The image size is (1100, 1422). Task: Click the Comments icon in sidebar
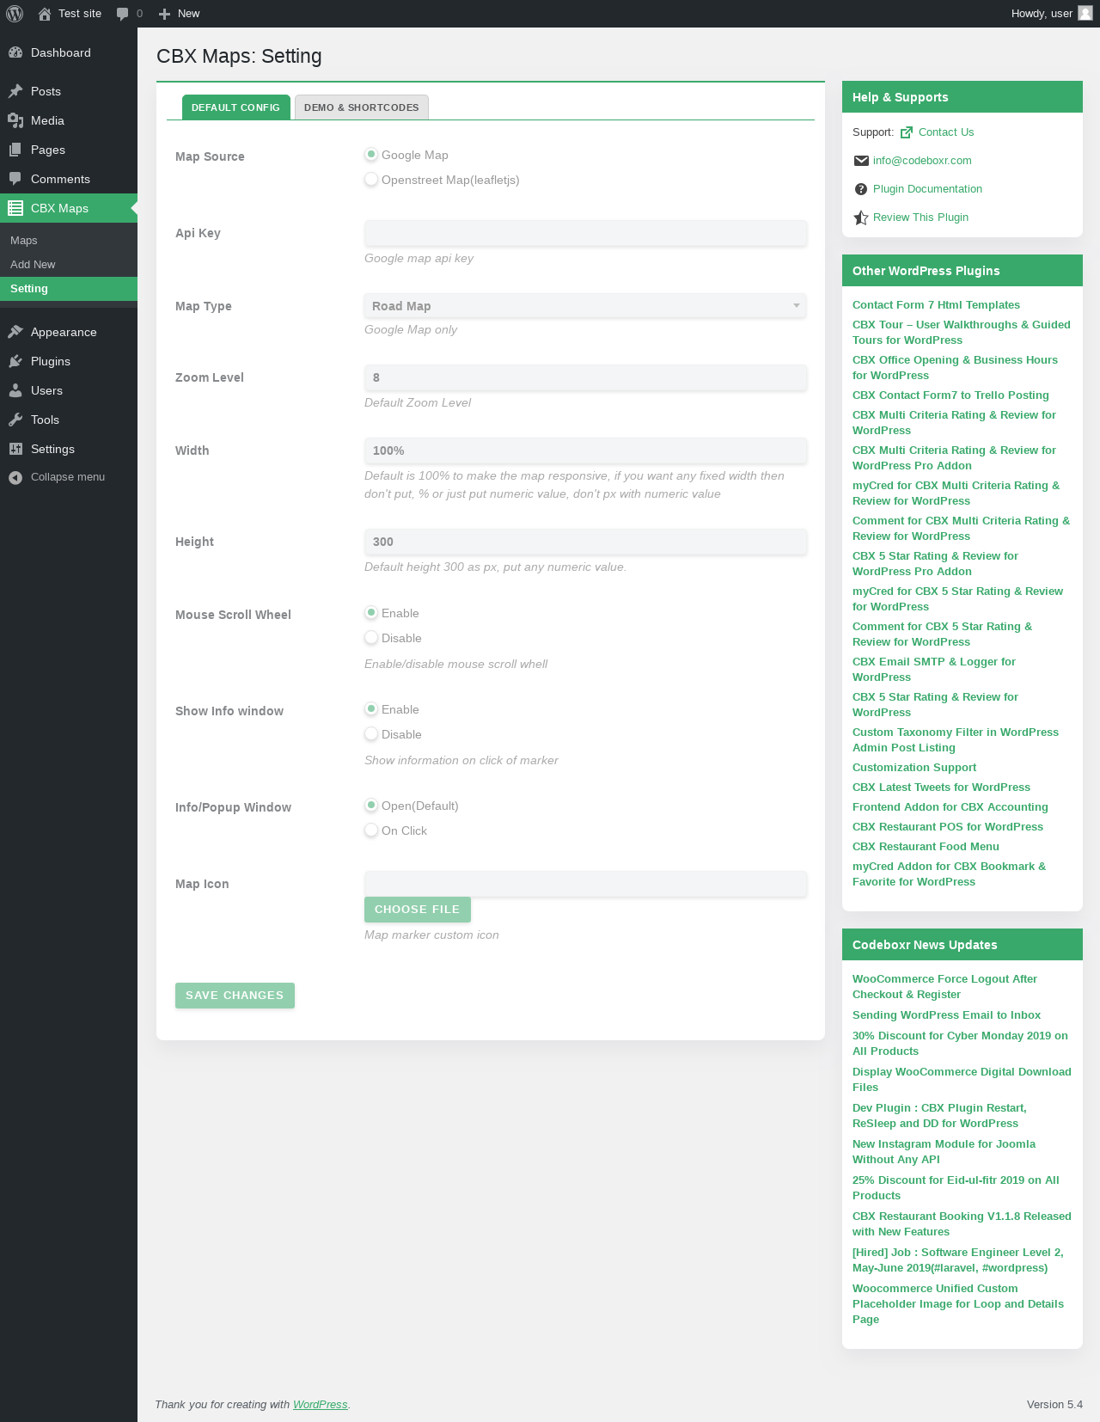point(15,179)
